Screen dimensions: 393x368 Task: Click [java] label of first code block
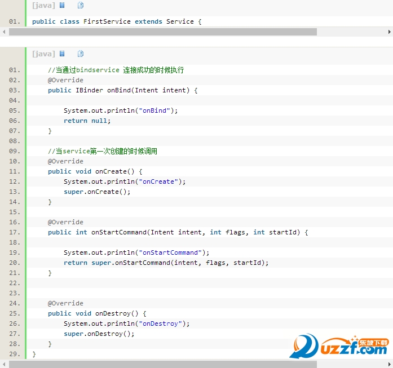[x=43, y=5]
